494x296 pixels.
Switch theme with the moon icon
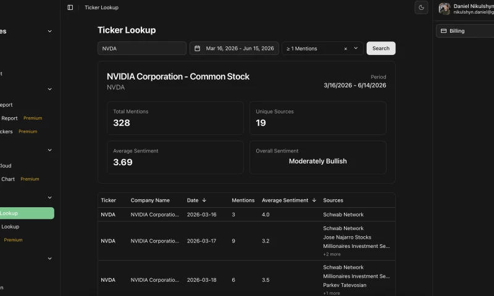(421, 7)
